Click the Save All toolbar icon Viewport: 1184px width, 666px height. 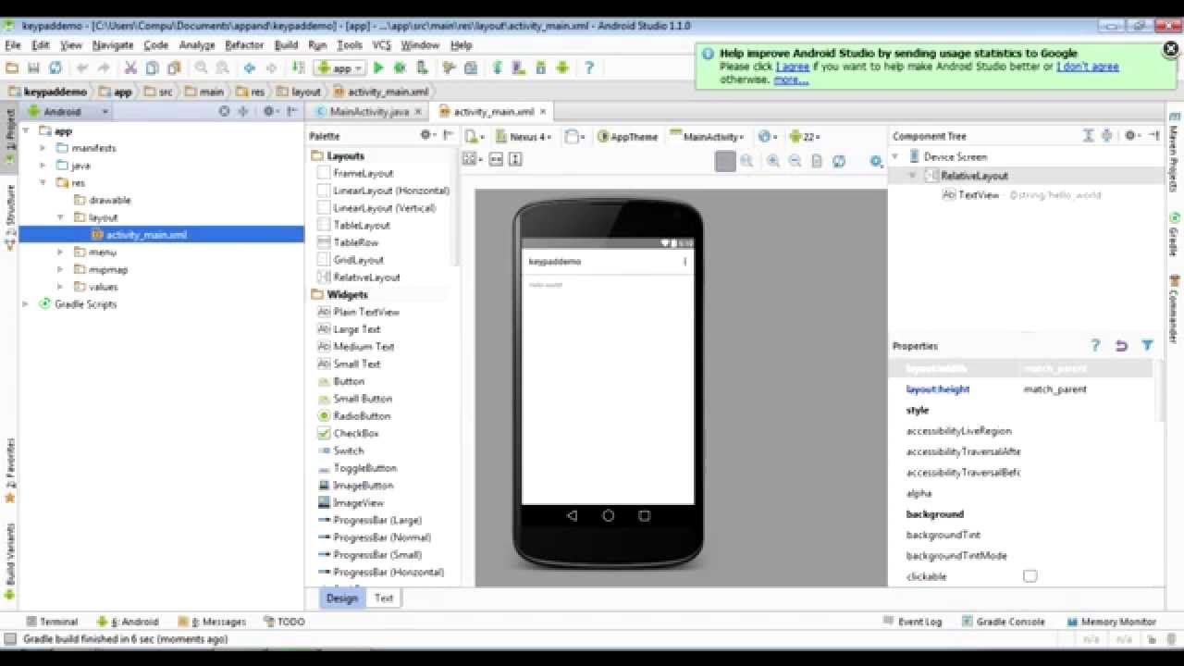pyautogui.click(x=33, y=68)
